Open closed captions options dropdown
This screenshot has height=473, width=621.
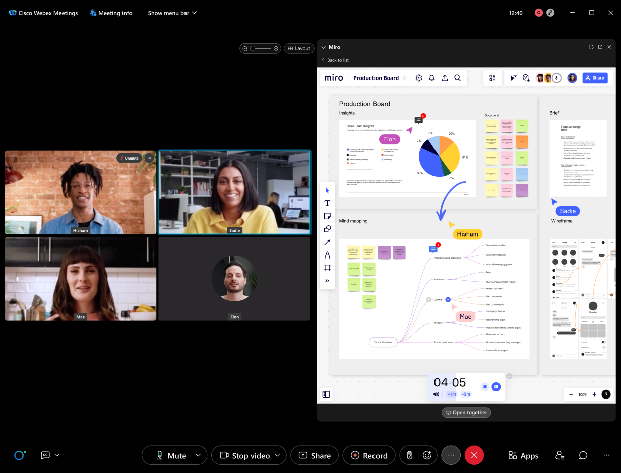pos(57,455)
